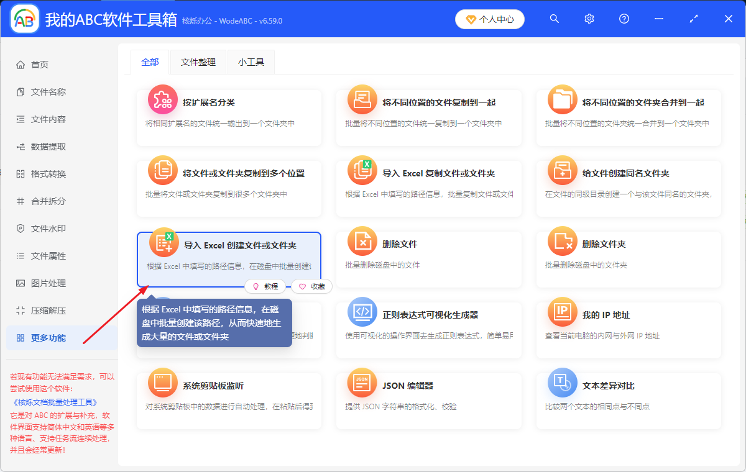Click the search icon in the title bar
The image size is (746, 472).
point(554,19)
